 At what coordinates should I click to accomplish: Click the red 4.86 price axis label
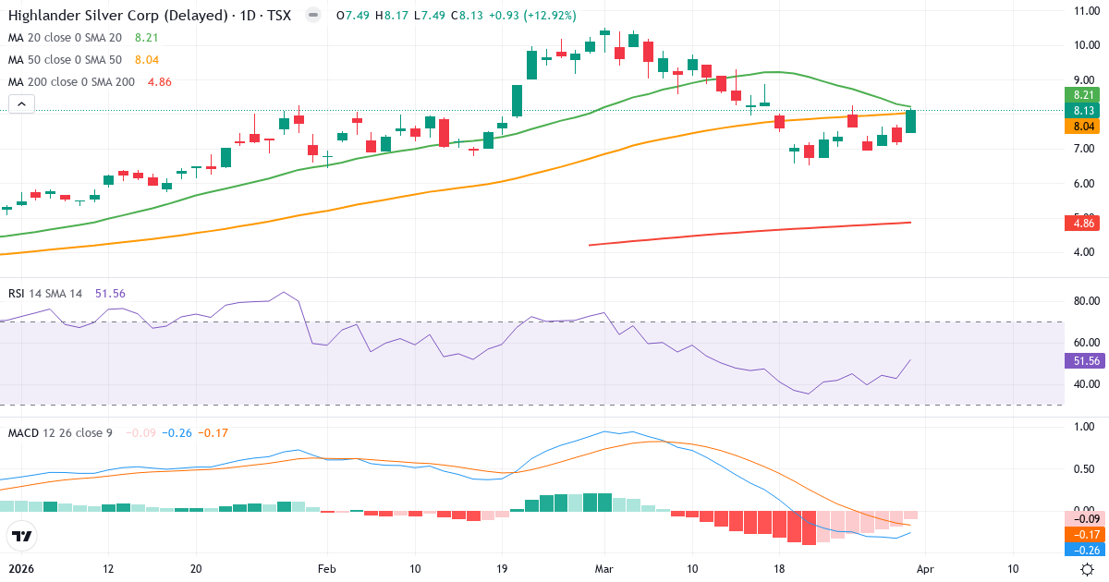point(1081,224)
